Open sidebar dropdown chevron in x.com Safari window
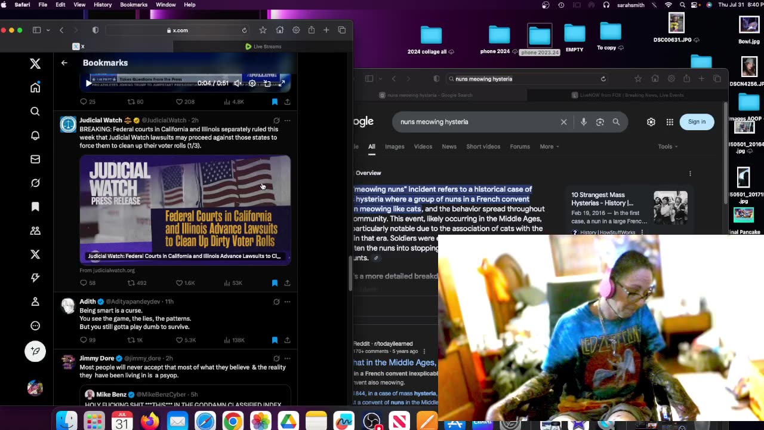This screenshot has width=764, height=430. click(x=48, y=30)
